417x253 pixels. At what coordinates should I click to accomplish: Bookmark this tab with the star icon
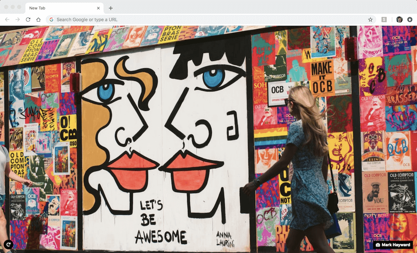[370, 20]
